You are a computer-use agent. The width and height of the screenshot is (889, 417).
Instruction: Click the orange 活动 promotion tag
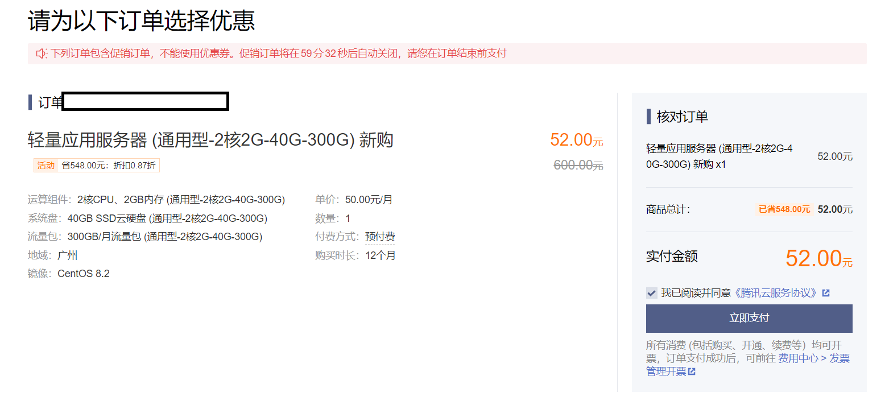[x=46, y=166]
